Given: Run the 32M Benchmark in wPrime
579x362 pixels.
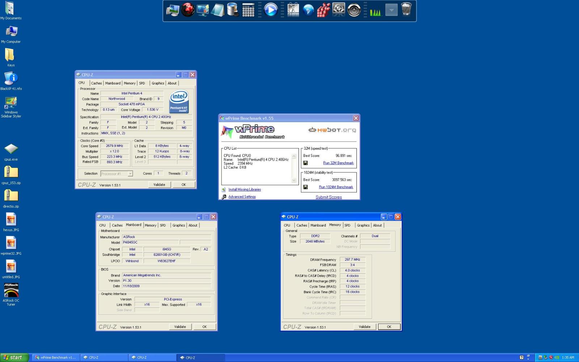Looking at the screenshot, I should [x=338, y=163].
